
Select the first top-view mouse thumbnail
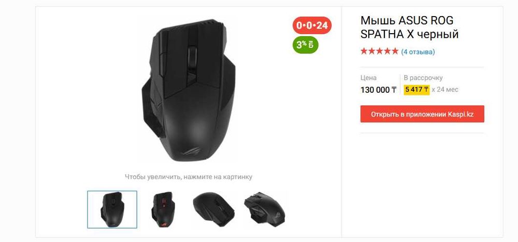(x=112, y=209)
